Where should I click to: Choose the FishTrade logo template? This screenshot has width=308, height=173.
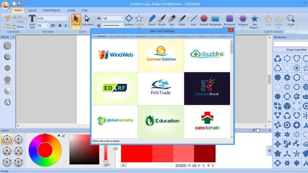pos(161,88)
